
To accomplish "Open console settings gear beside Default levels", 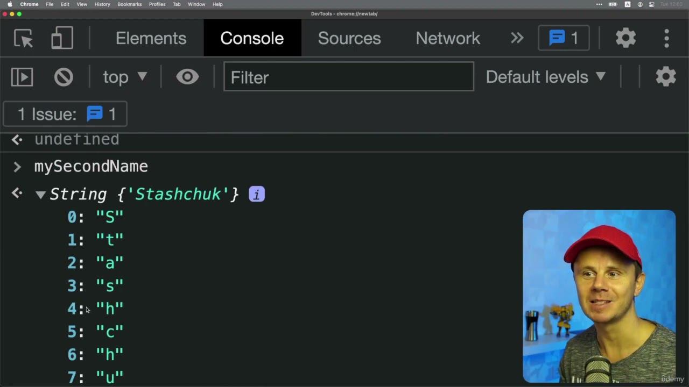I will [666, 77].
